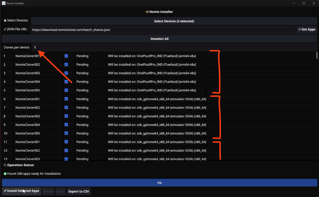The height and width of the screenshot is (197, 319).
Task: Start Install Selected Apps
Action: pos(22,191)
